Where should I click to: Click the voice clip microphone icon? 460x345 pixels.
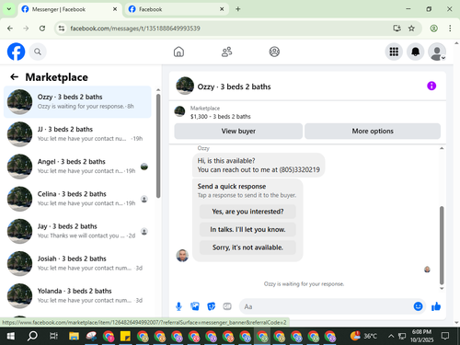click(178, 306)
